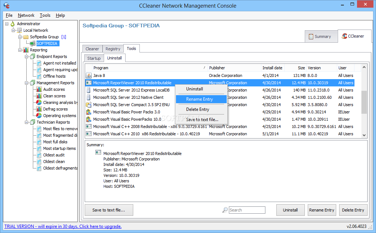Click the Visual C++ 2008 Redistributable icon

click(x=89, y=127)
